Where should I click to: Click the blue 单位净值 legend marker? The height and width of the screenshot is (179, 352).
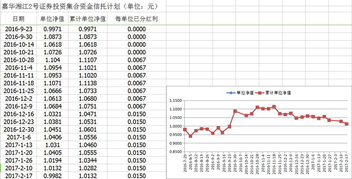pyautogui.click(x=231, y=93)
